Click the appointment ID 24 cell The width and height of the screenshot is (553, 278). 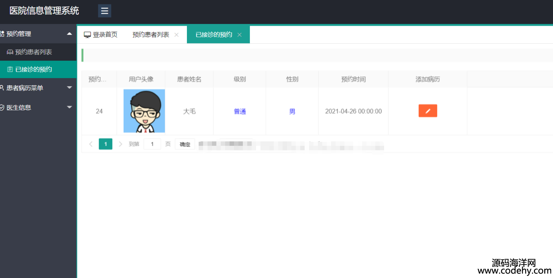pyautogui.click(x=99, y=111)
